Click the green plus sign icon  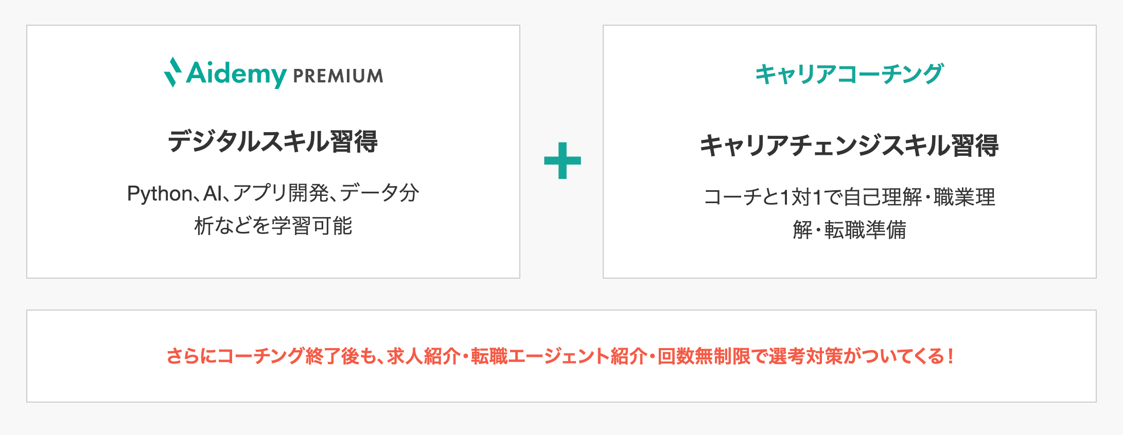coord(562,160)
